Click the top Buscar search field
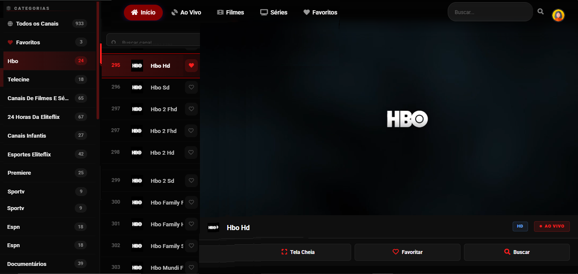 click(x=490, y=12)
